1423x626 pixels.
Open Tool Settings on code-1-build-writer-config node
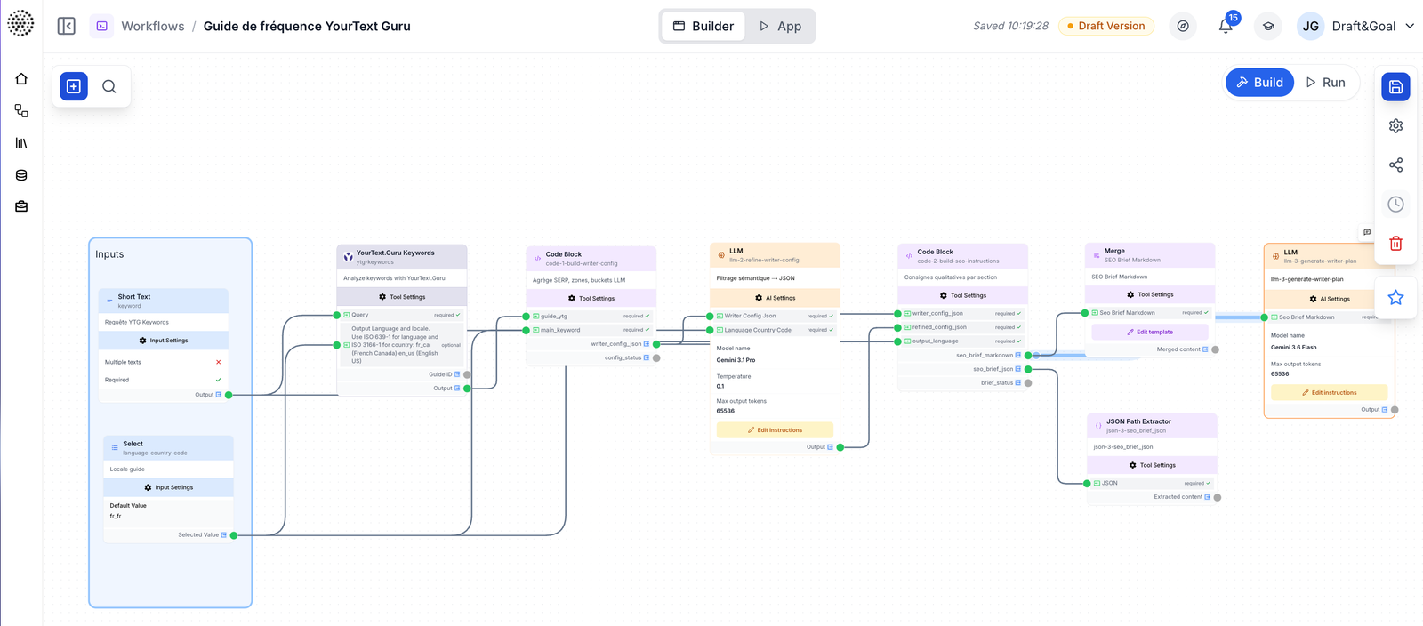coord(591,299)
